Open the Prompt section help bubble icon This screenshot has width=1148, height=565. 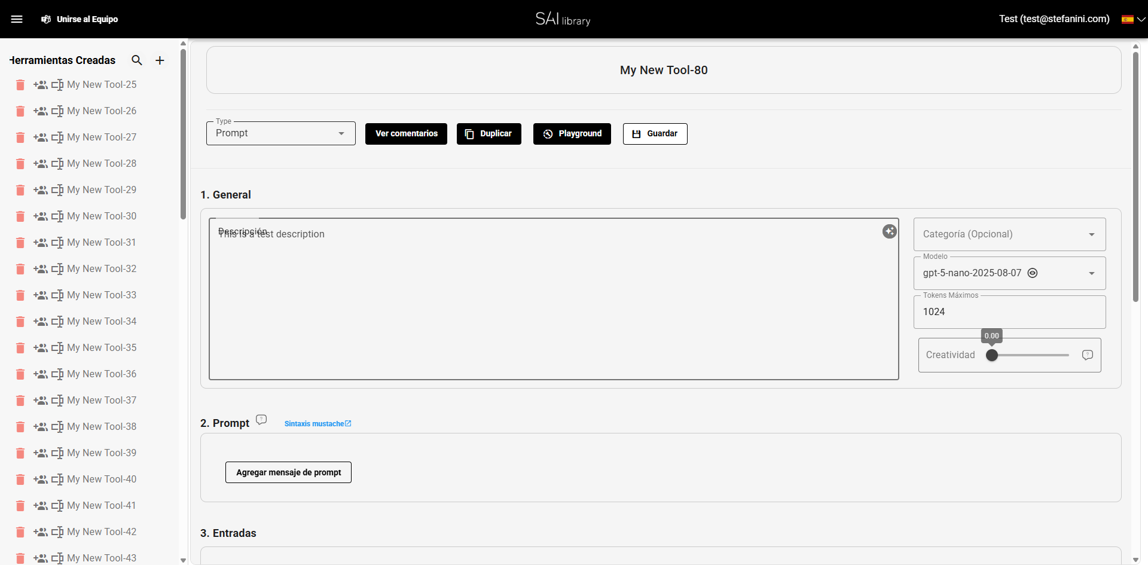tap(261, 420)
